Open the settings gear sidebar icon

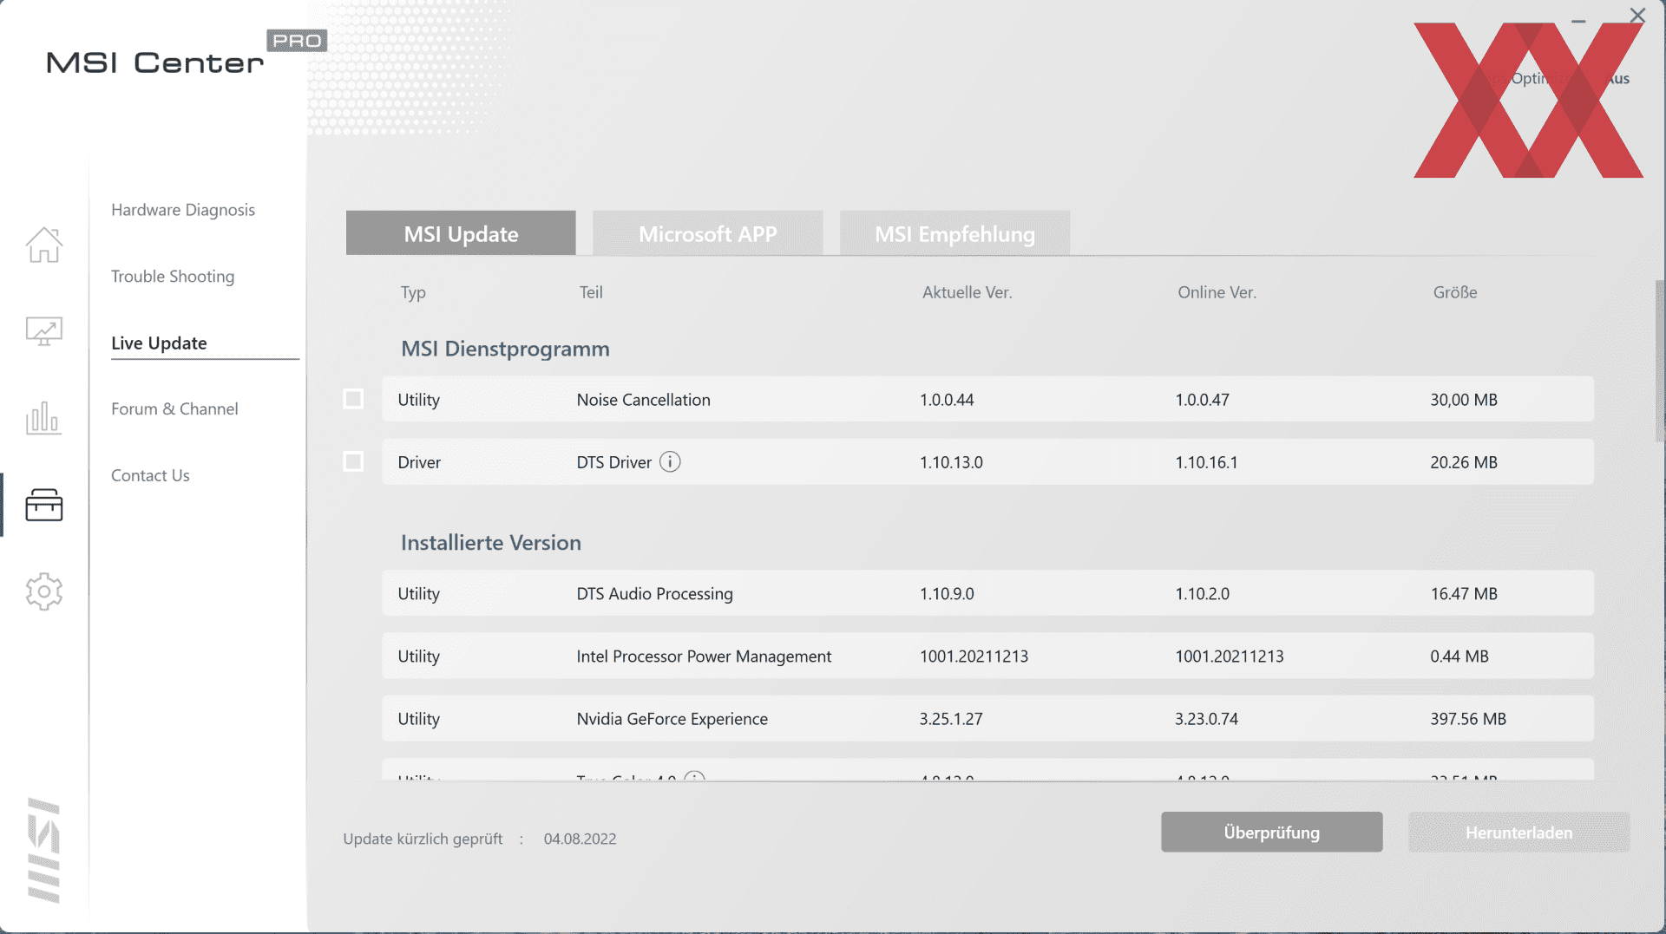43,591
